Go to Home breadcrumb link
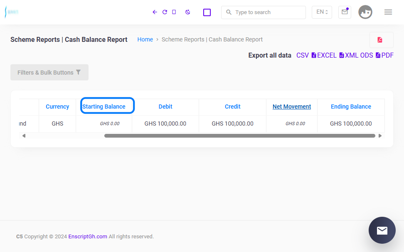This screenshot has width=404, height=252. pyautogui.click(x=145, y=39)
